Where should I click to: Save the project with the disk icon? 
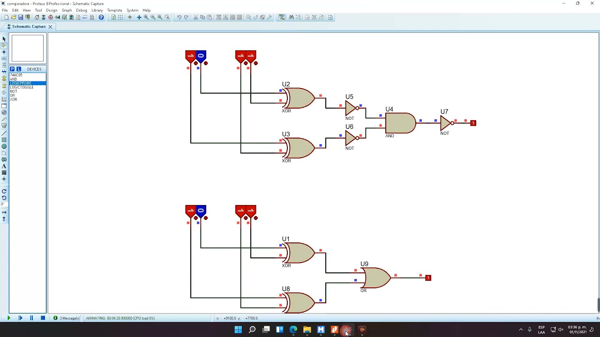coord(21,17)
